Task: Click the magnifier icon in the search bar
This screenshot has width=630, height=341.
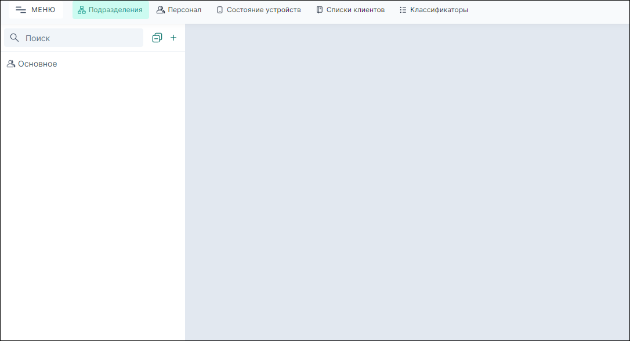Action: (15, 37)
